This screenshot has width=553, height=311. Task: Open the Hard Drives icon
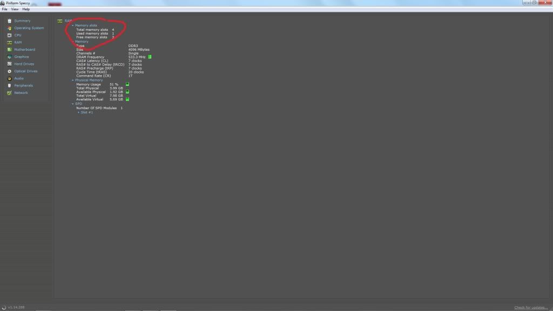coord(9,64)
